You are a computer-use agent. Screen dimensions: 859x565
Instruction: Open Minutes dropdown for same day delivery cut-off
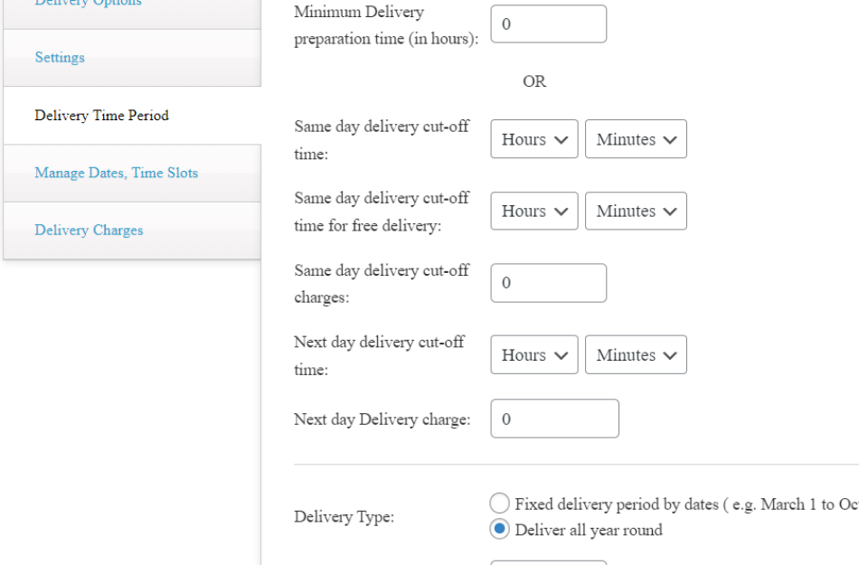pyautogui.click(x=636, y=138)
